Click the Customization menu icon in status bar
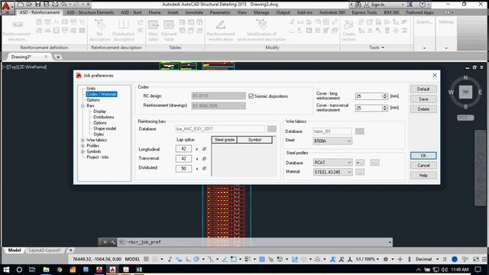The width and height of the screenshot is (489, 275). pos(484,259)
